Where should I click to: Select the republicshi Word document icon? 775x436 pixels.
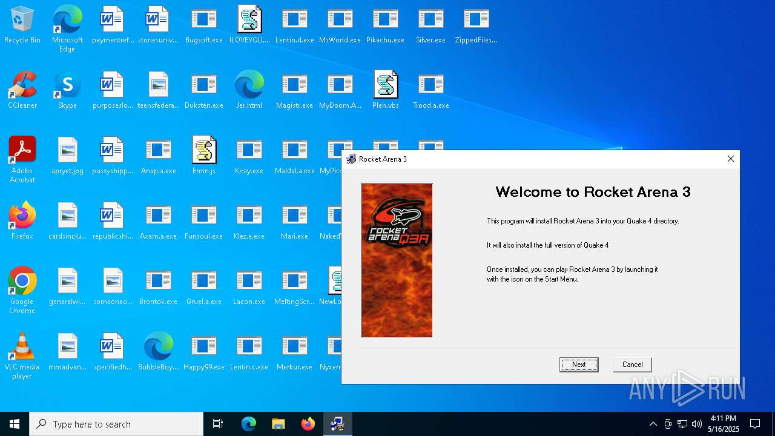(x=113, y=221)
